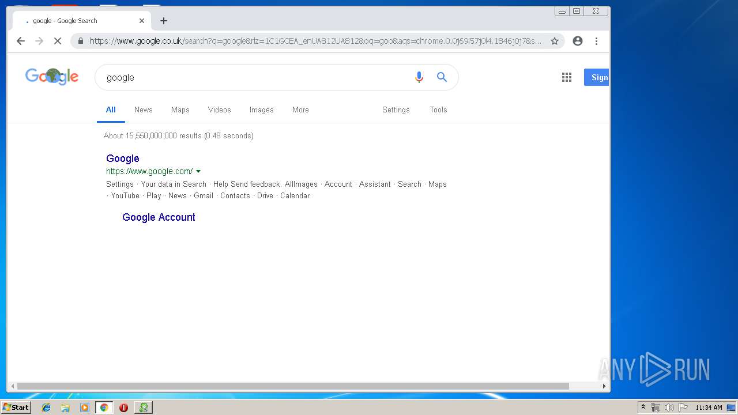Open the volume speaker tray icon
This screenshot has height=415, width=738.
pyautogui.click(x=669, y=408)
